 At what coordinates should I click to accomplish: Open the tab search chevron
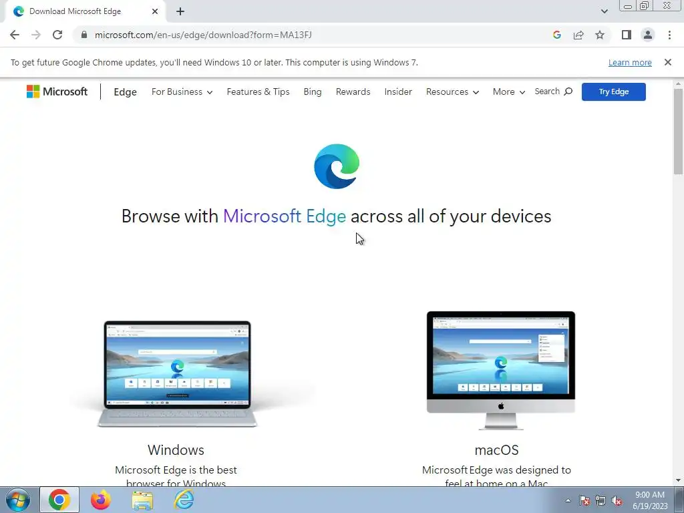click(x=604, y=11)
